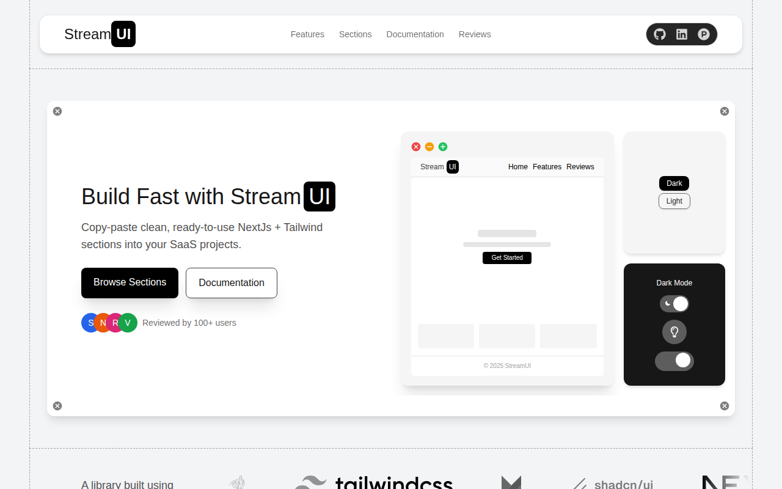Select the Dark theme option
This screenshot has width=782, height=489.
pyautogui.click(x=674, y=183)
